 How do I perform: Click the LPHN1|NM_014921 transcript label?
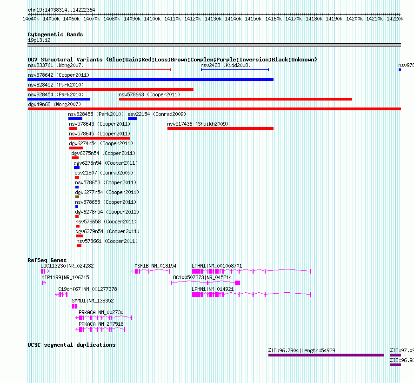coord(213,289)
